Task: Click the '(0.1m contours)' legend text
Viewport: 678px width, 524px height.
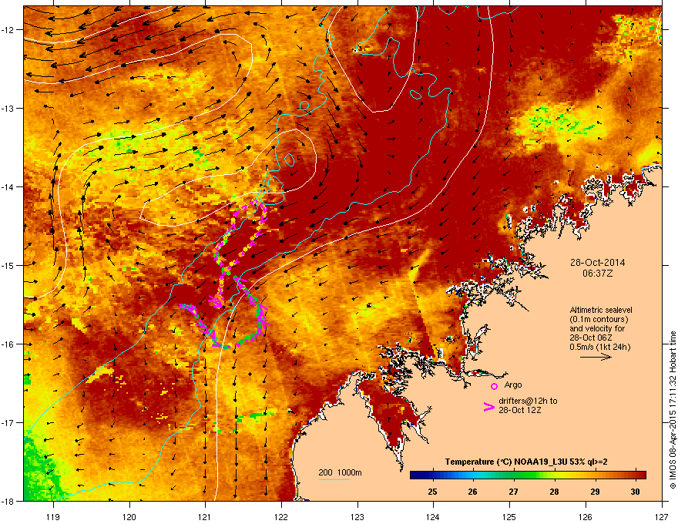Action: (x=599, y=320)
